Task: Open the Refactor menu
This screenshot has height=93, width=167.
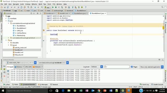Action: [34, 4]
